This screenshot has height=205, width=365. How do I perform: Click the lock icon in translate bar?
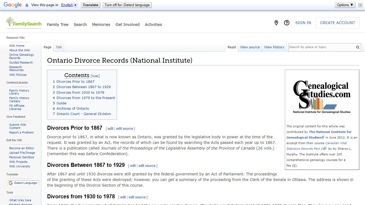27,5
